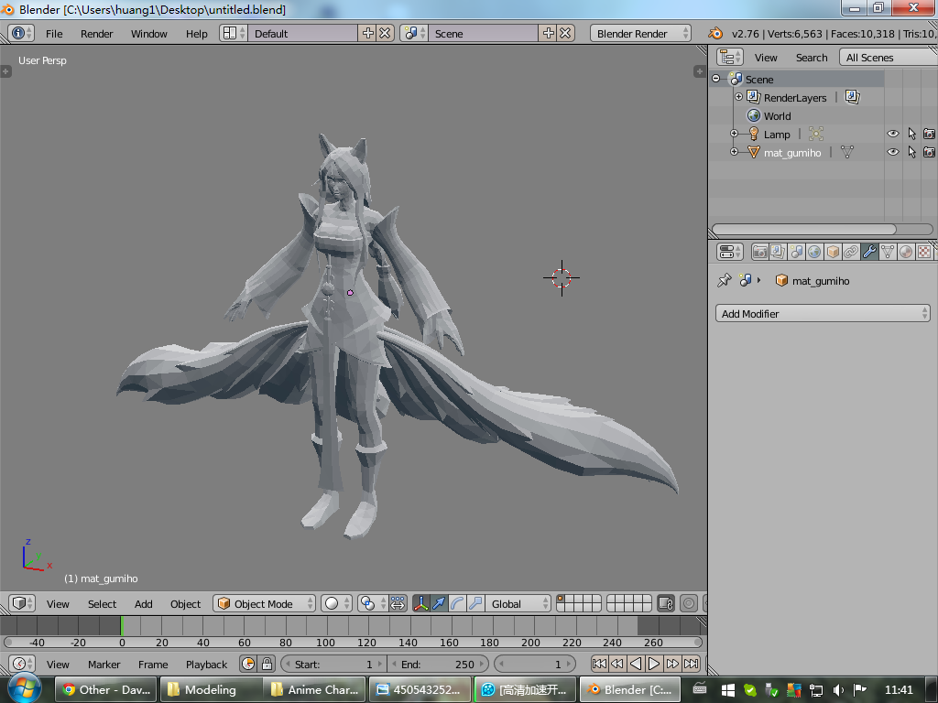Click the World globe icon in outliner

click(754, 115)
